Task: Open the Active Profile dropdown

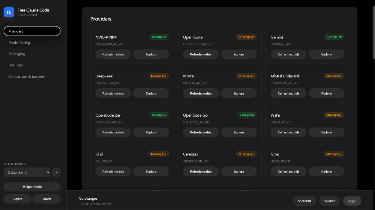Action: 27,172
